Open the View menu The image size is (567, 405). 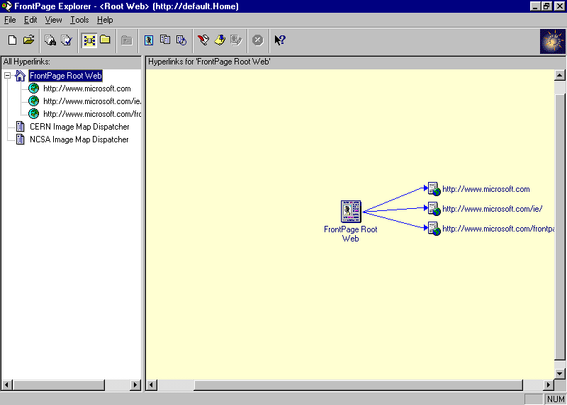[x=53, y=20]
